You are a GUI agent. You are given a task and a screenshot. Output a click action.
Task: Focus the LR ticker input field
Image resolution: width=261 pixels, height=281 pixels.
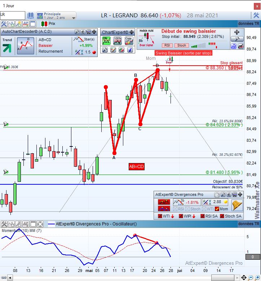(13, 15)
